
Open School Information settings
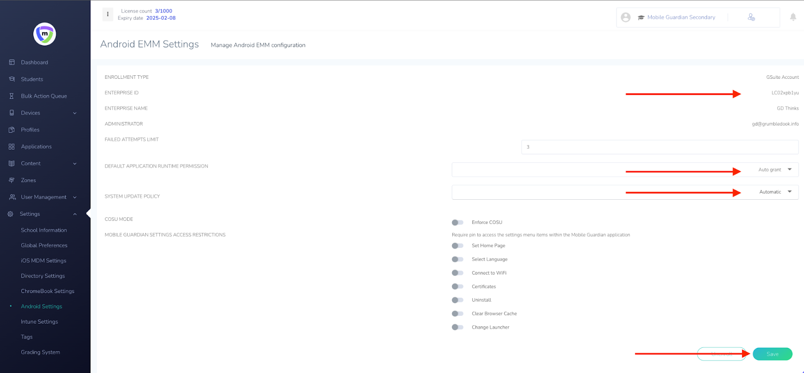(44, 230)
